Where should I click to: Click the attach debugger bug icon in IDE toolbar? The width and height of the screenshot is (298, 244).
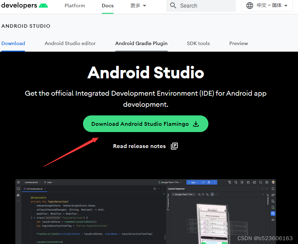248,182
